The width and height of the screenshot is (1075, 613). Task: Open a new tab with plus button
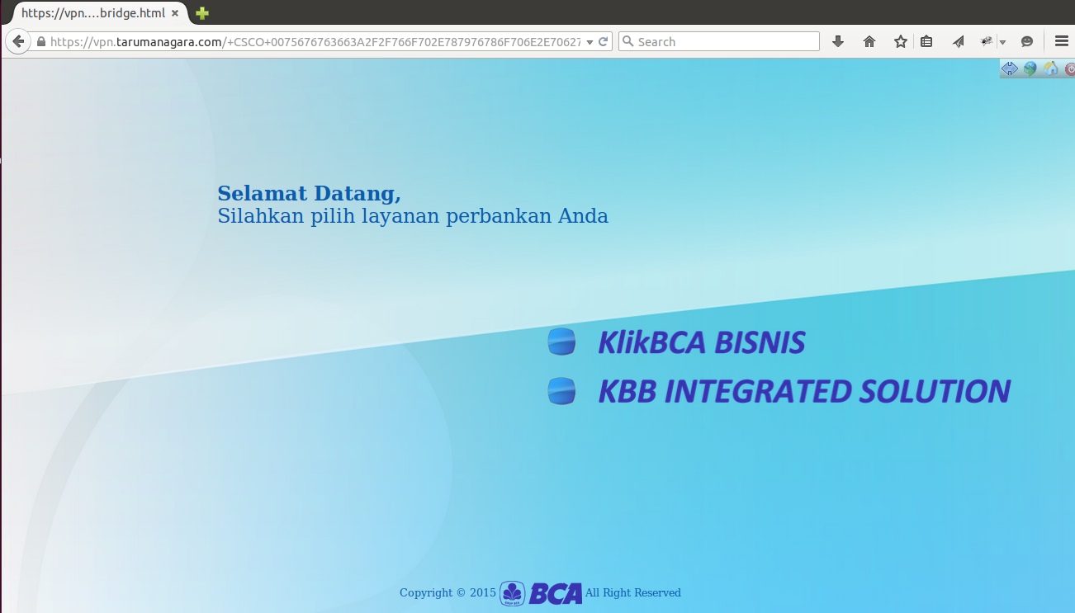[202, 13]
